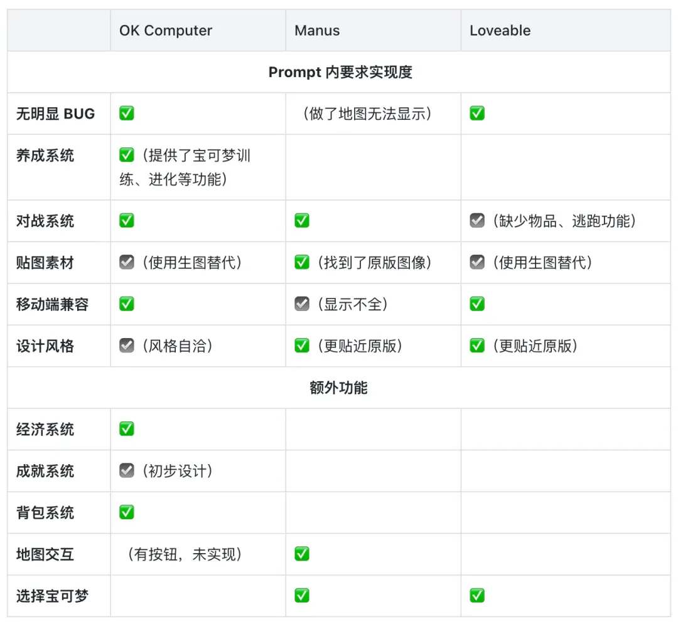The image size is (678, 624).
Task: Click the green check in the 背包系统 row
Action: (127, 512)
